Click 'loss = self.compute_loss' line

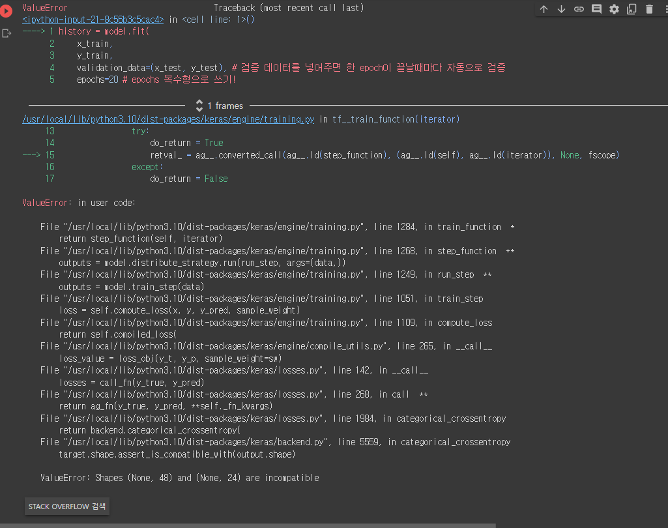(179, 310)
